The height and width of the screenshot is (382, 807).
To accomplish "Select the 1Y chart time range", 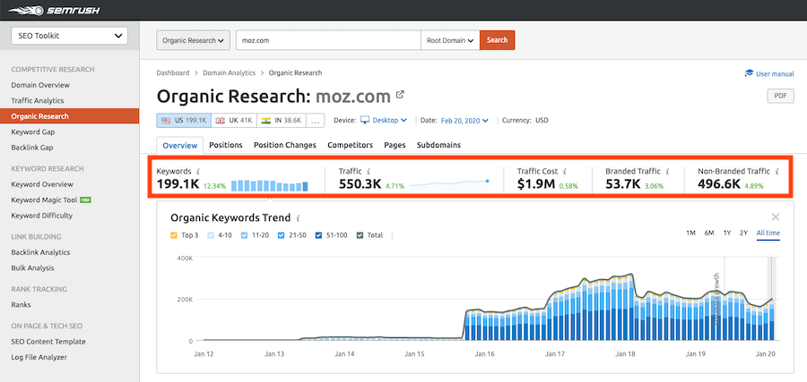I will (x=726, y=233).
